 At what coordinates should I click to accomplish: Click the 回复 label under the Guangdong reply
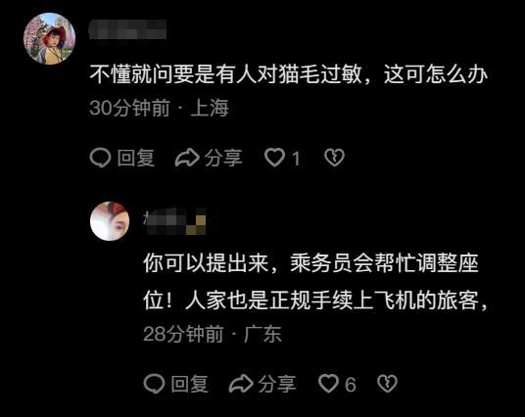pyautogui.click(x=189, y=384)
